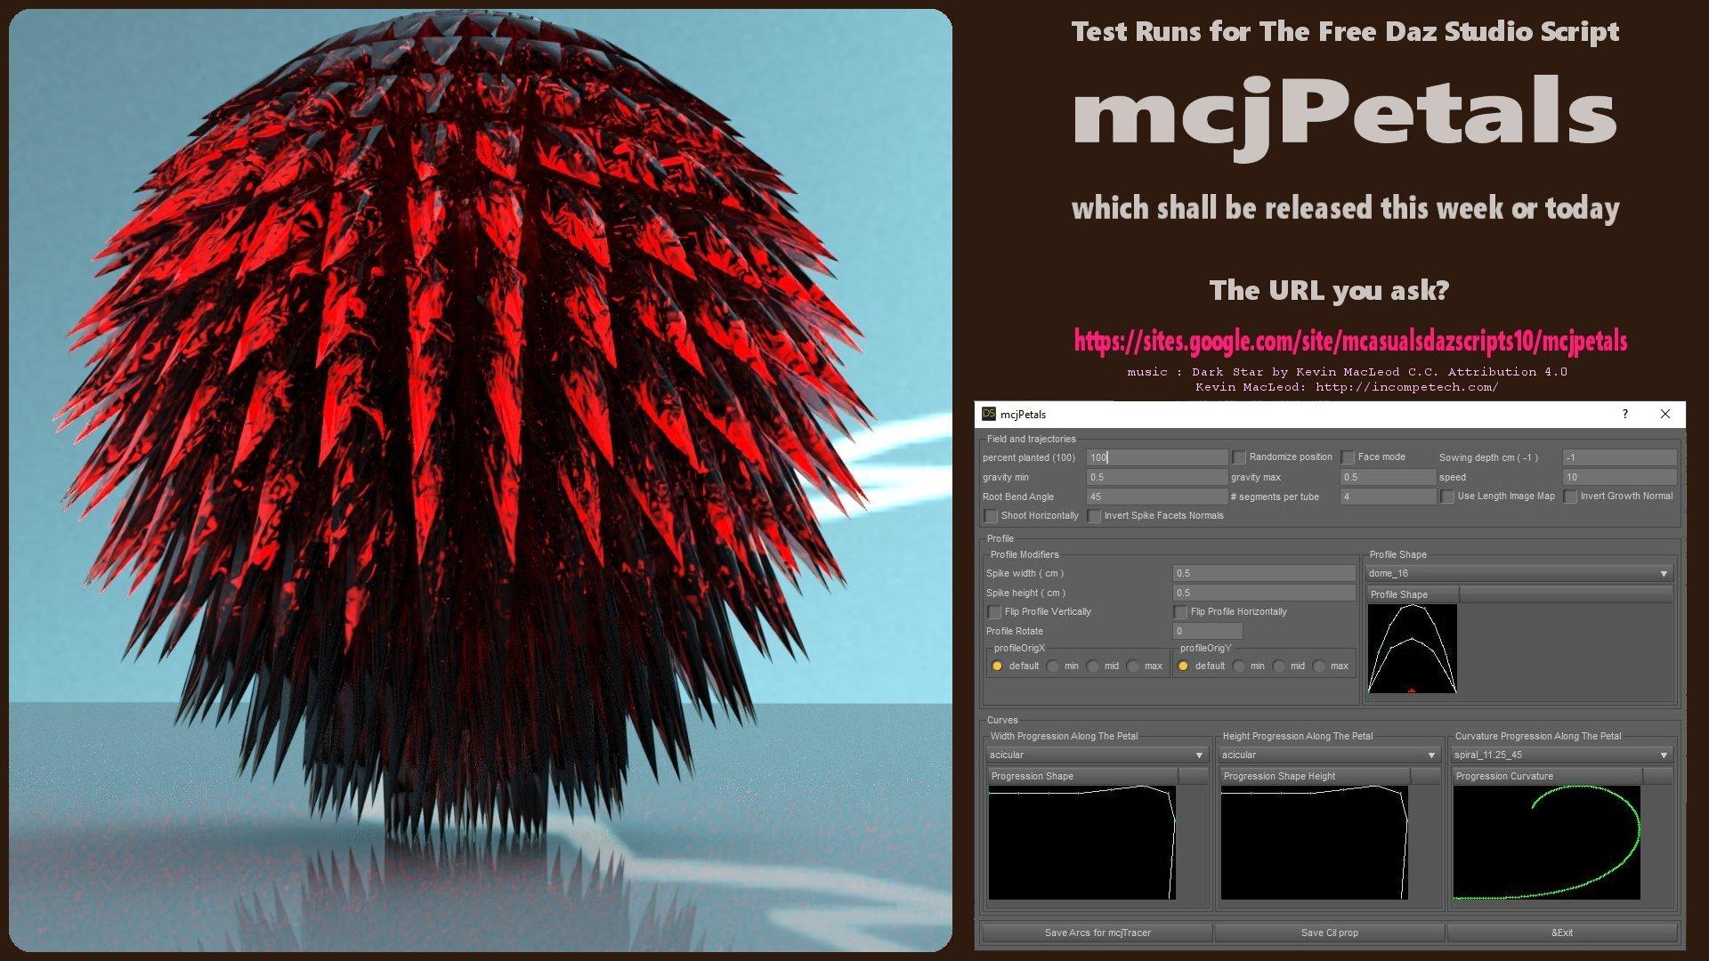Open the dome_16 Profile Shape dropdown
This screenshot has width=1709, height=961.
click(x=1519, y=574)
